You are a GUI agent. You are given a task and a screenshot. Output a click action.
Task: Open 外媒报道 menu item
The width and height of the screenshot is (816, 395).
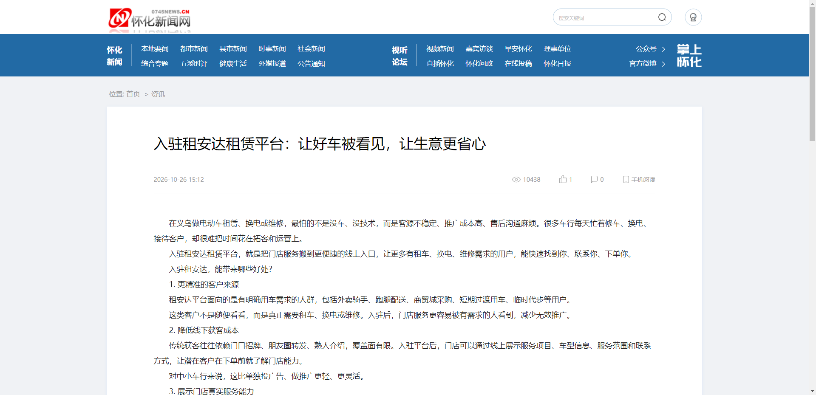[272, 63]
